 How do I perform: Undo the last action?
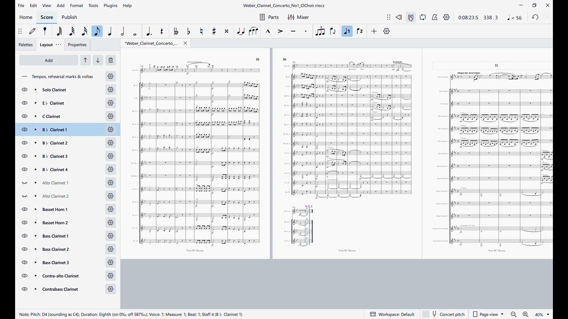coord(535,17)
